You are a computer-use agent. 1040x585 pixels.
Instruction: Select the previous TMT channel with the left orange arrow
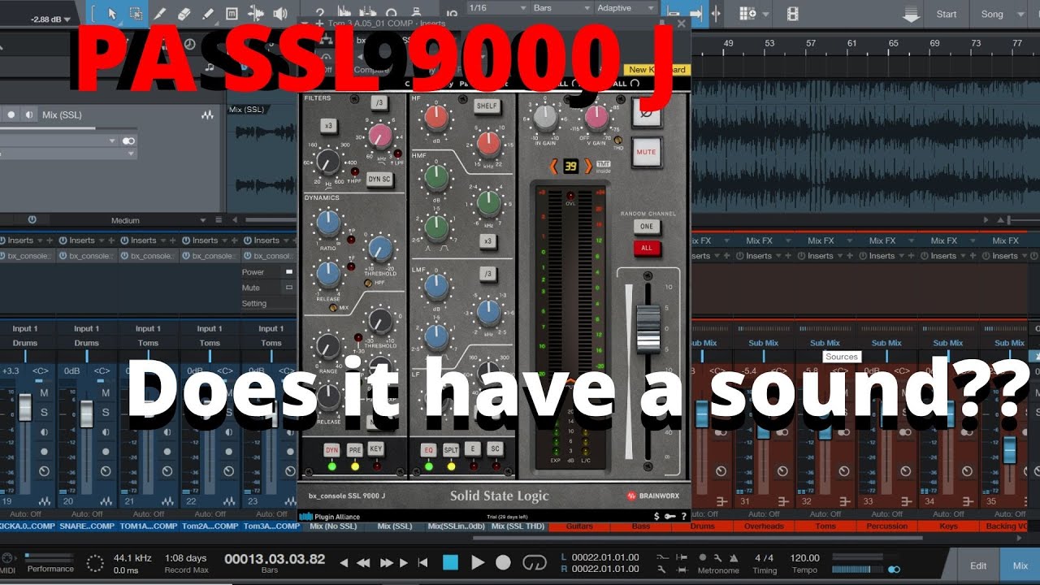[554, 167]
